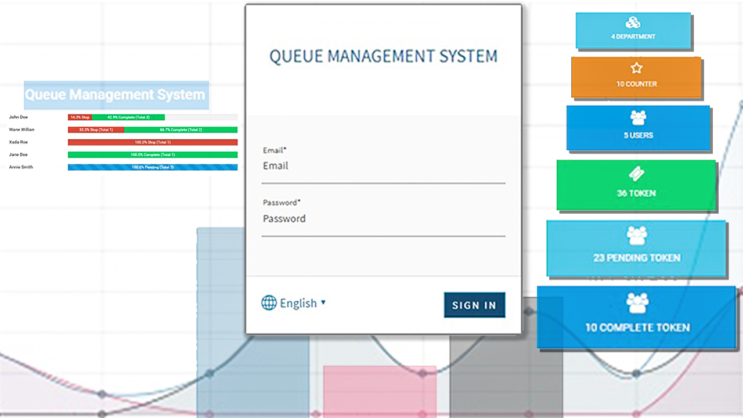Click Xada Roe's red stop bar
The width and height of the screenshot is (743, 418).
[153, 142]
